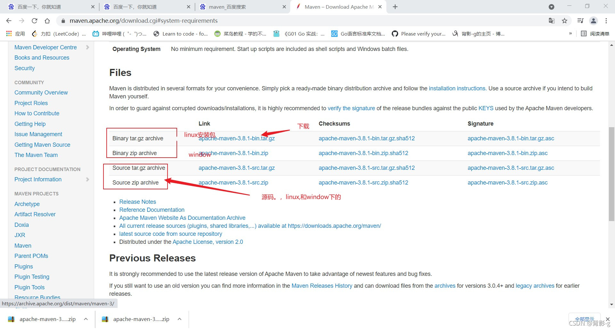Open the 背影-g的主页 bookmark

478,34
